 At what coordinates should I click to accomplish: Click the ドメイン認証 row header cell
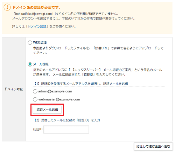pos(14,89)
